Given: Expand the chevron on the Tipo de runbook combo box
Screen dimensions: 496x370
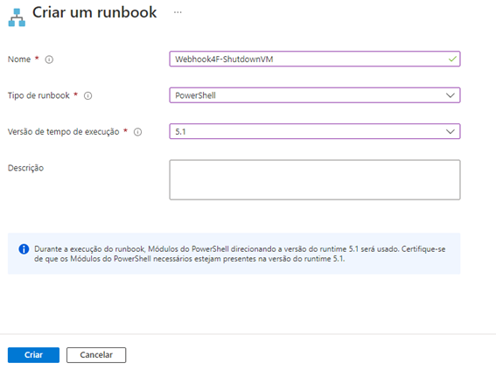Looking at the screenshot, I should click(x=451, y=95).
